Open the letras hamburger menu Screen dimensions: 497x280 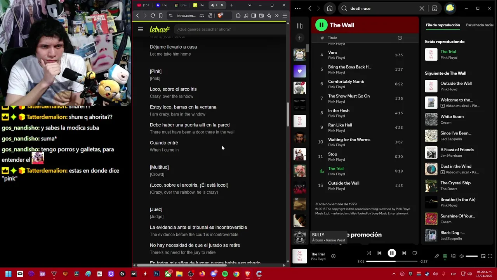(x=141, y=29)
